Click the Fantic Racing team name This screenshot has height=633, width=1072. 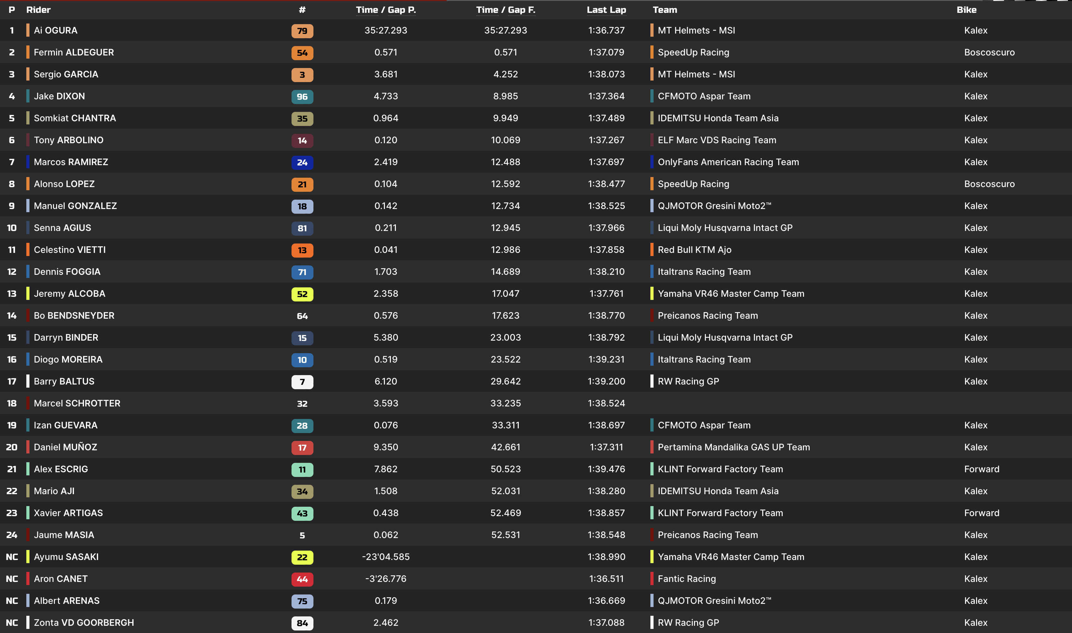click(x=686, y=579)
